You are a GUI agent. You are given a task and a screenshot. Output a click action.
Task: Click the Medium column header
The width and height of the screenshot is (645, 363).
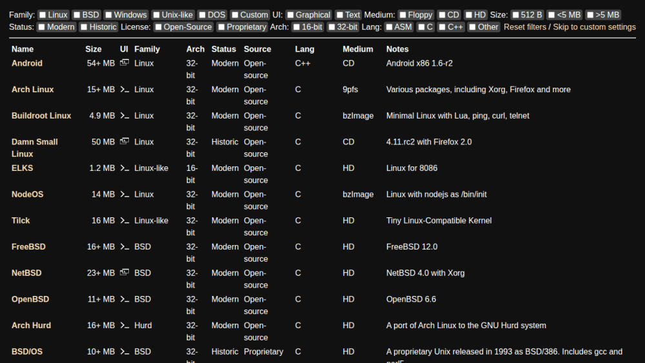[358, 50]
